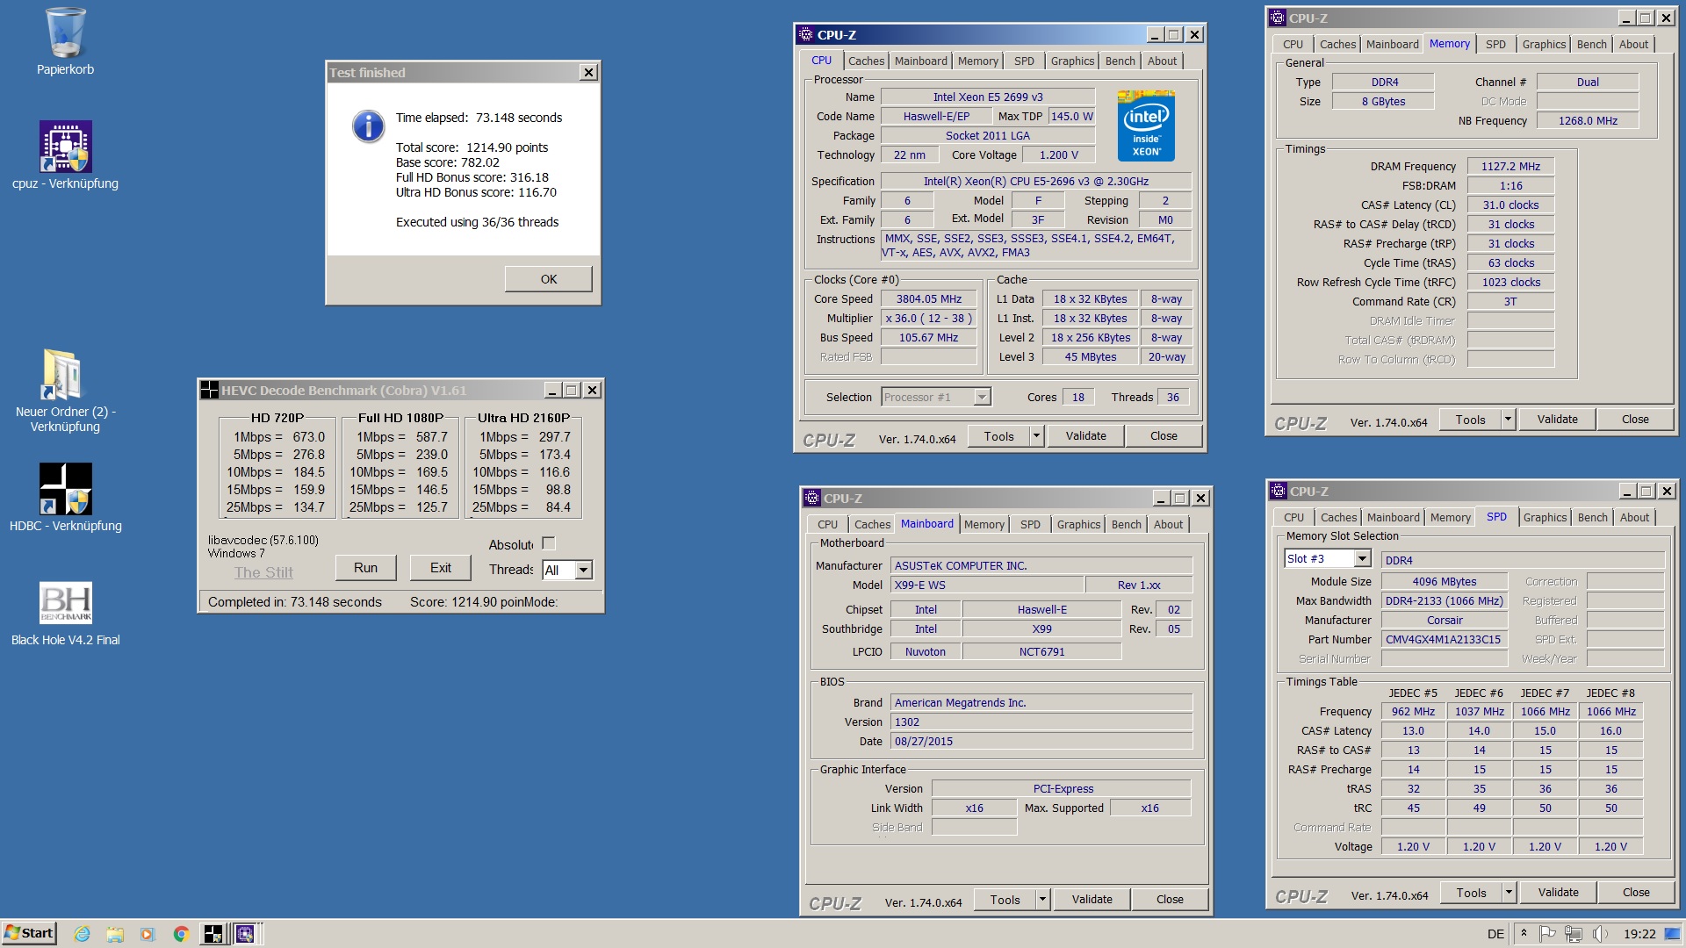Viewport: 1686px width, 948px height.
Task: Start the HEVC benchmark with Run
Action: click(x=365, y=568)
